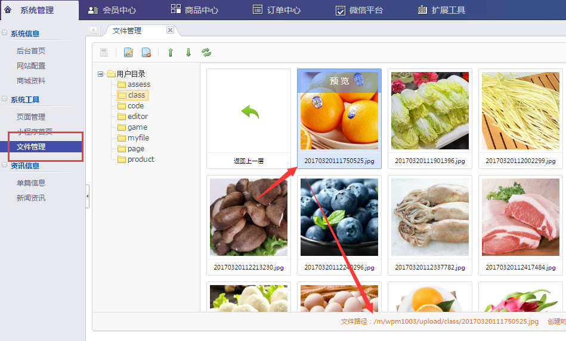Click the green upload arrow icon
Image resolution: width=566 pixels, height=341 pixels.
(171, 52)
